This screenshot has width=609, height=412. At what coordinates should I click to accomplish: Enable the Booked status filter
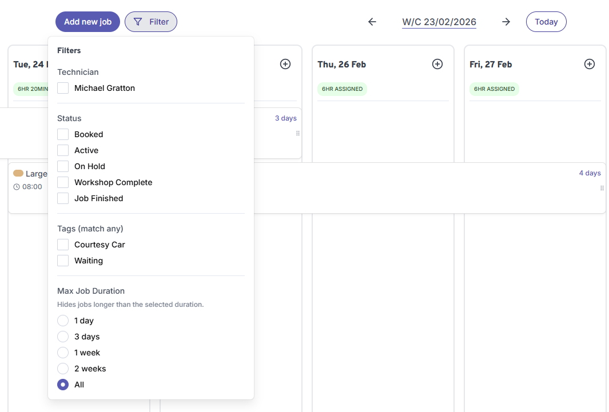[x=63, y=134]
